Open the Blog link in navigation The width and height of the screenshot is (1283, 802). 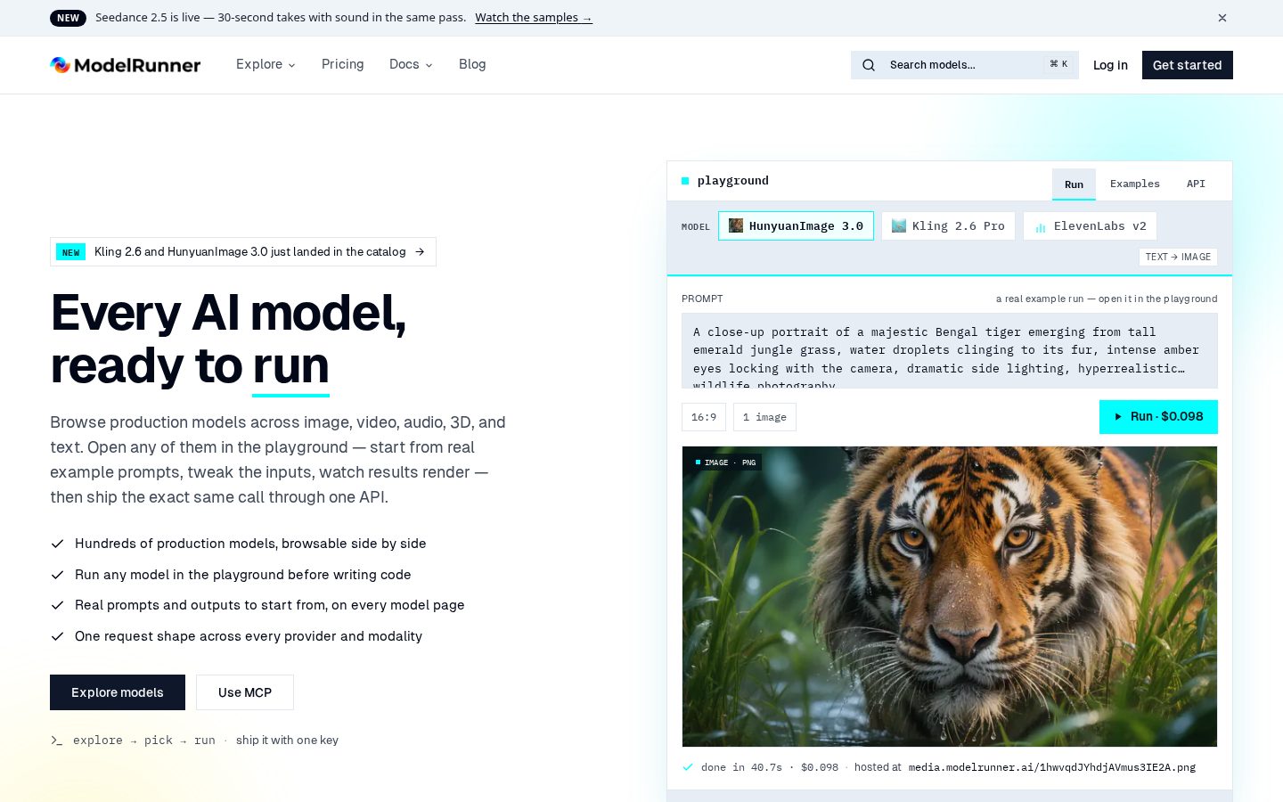[x=472, y=64]
